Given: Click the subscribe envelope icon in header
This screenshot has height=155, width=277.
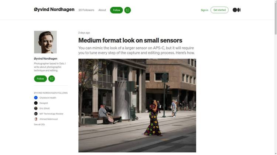Looking at the screenshot, I should click(x=127, y=10).
